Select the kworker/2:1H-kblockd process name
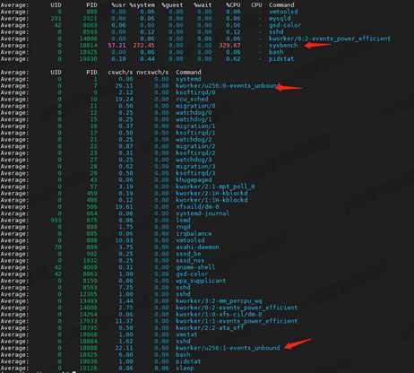The width and height of the screenshot is (414, 373). [x=211, y=194]
